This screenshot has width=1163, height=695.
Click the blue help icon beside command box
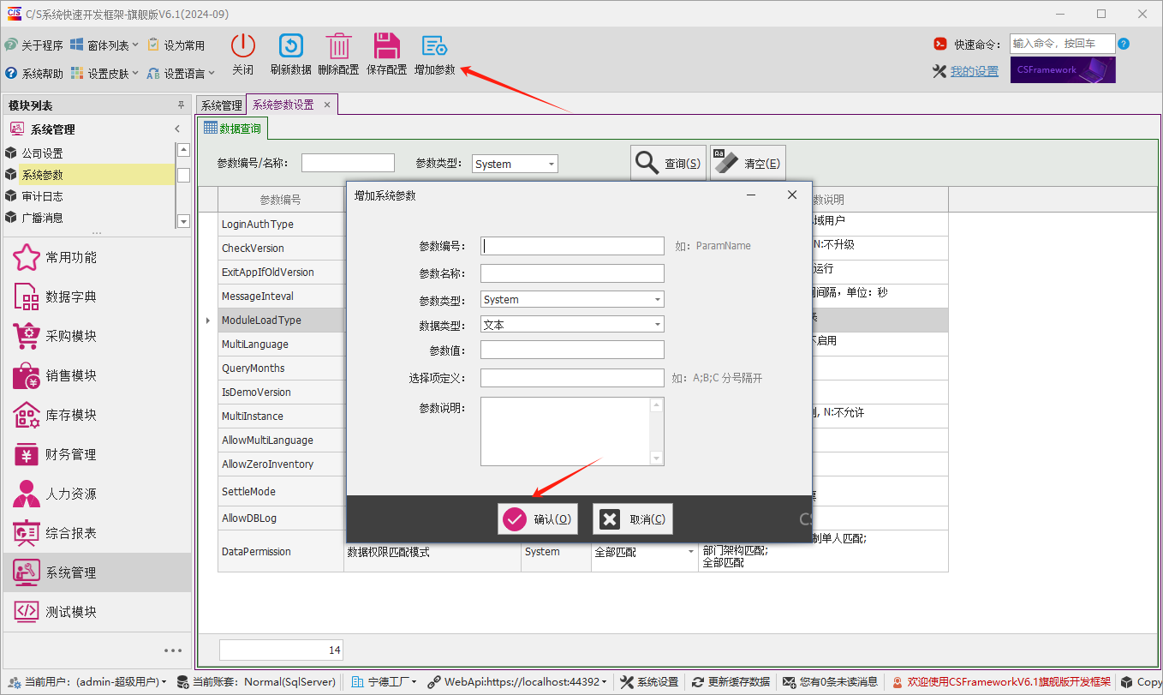(x=1124, y=44)
